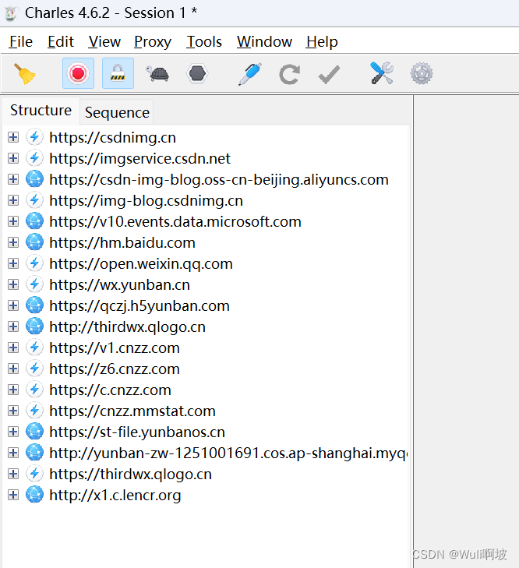519x568 pixels.
Task: Switch to the Structure tab
Action: coord(41,110)
